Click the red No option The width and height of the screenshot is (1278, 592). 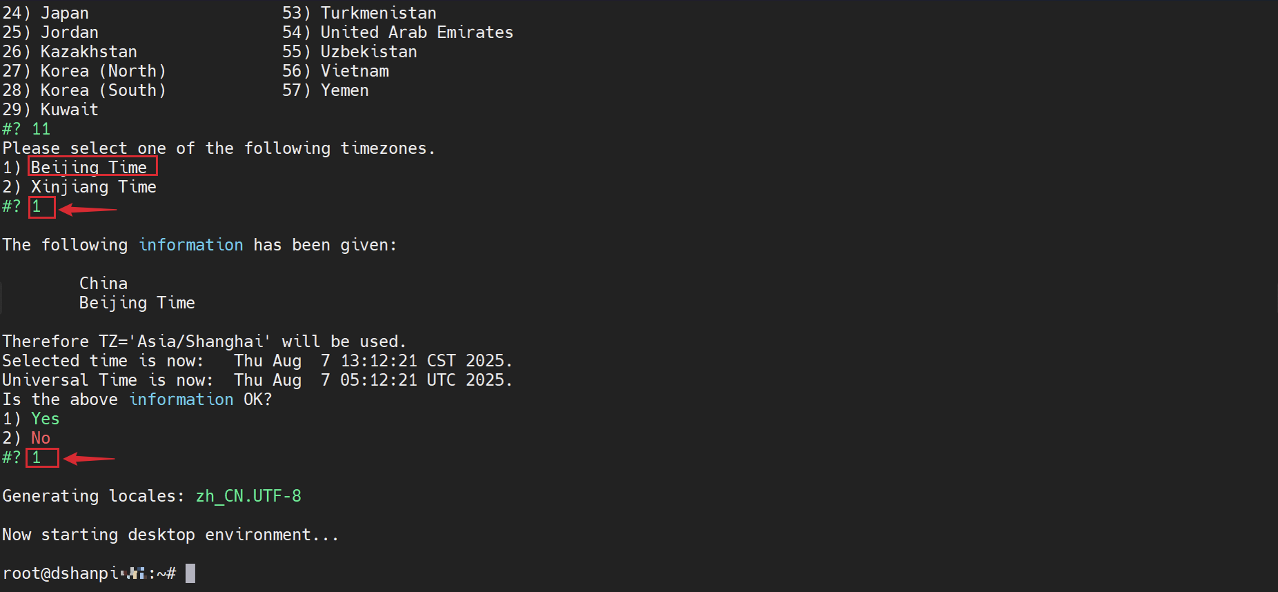coord(40,438)
